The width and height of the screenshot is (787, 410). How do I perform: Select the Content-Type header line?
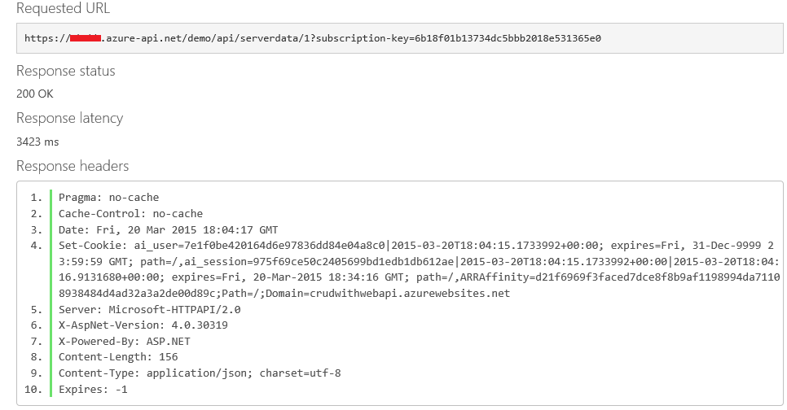(200, 373)
